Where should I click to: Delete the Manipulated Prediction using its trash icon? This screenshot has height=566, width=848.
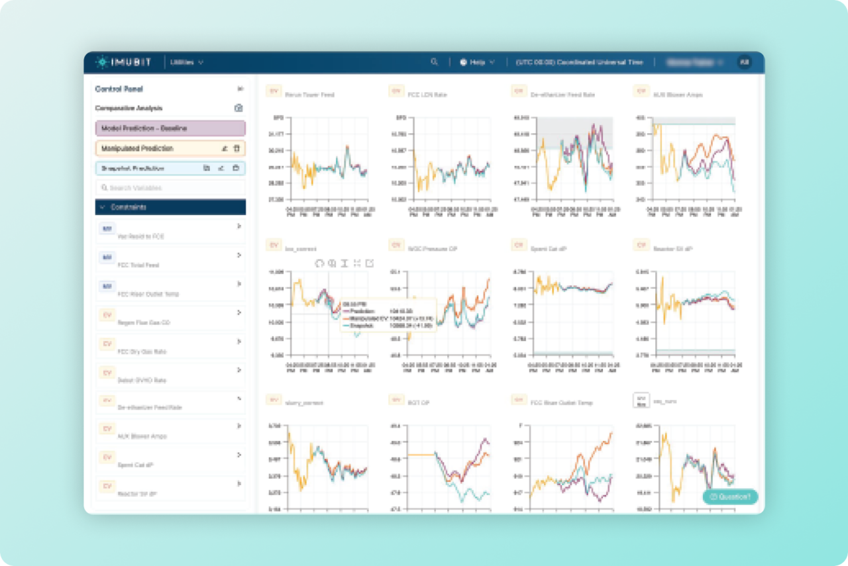point(237,148)
